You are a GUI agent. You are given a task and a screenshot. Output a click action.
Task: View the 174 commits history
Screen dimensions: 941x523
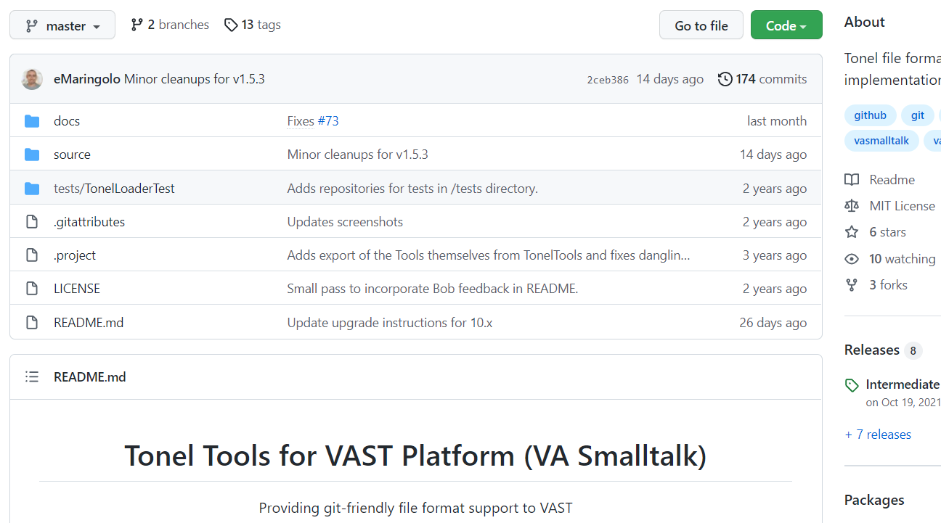(x=771, y=79)
